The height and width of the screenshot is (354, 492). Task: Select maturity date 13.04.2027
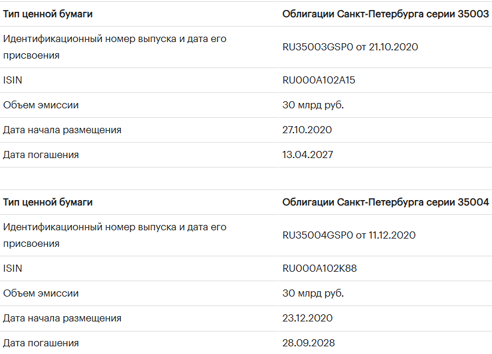point(308,155)
